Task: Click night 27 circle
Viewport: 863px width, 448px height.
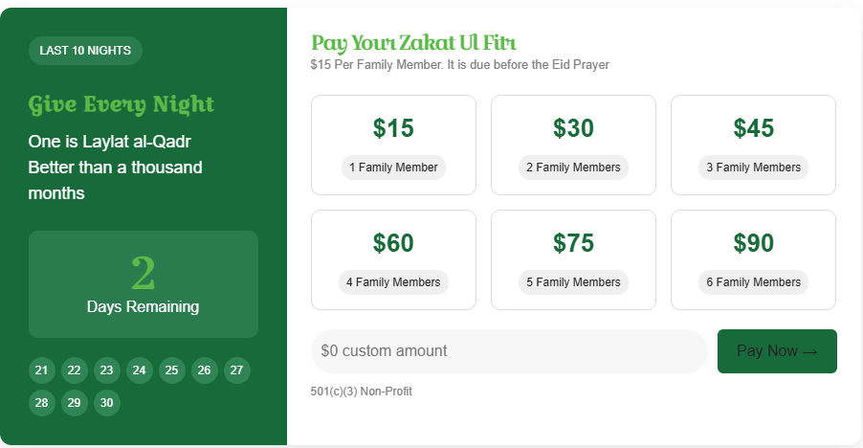Action: click(236, 370)
